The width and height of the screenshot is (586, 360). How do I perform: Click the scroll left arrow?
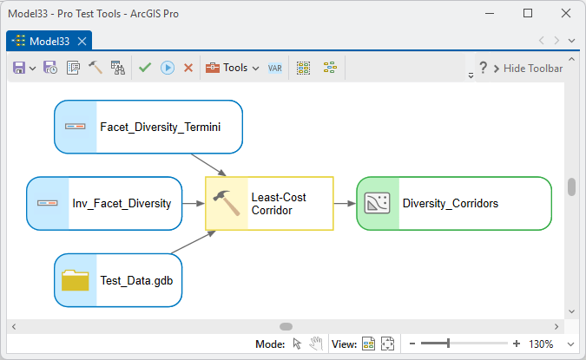[14, 327]
